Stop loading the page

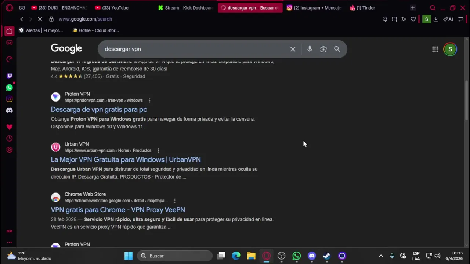pyautogui.click(x=40, y=19)
